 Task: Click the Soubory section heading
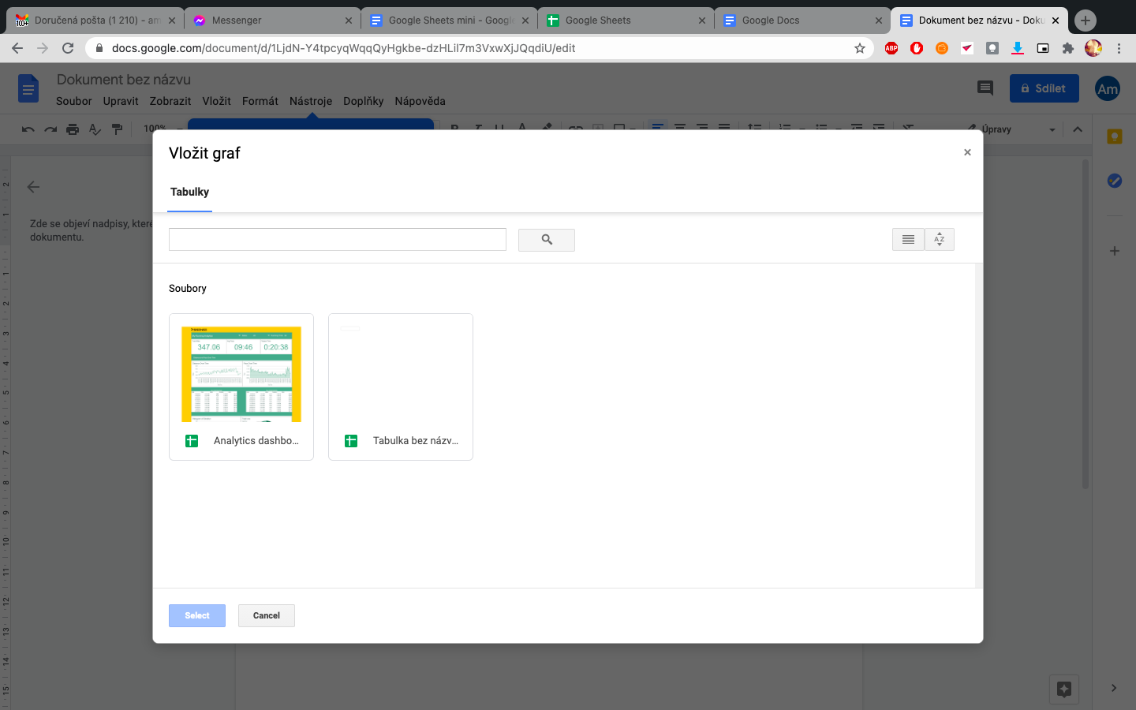(x=188, y=289)
